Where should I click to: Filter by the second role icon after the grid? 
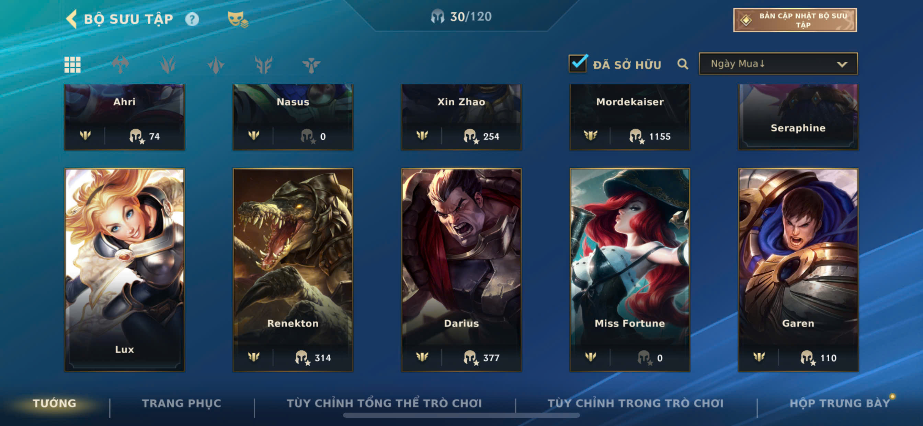point(168,65)
